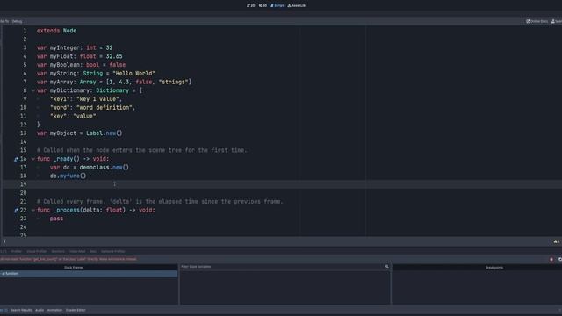Click the 'var myInteger: int = 32' line

[75, 48]
